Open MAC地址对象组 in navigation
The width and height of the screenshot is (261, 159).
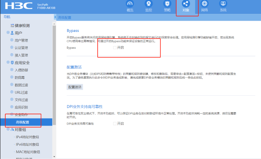[x=28, y=152]
